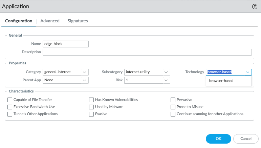
Task: Open the Risk dropdown
Action: point(147,80)
